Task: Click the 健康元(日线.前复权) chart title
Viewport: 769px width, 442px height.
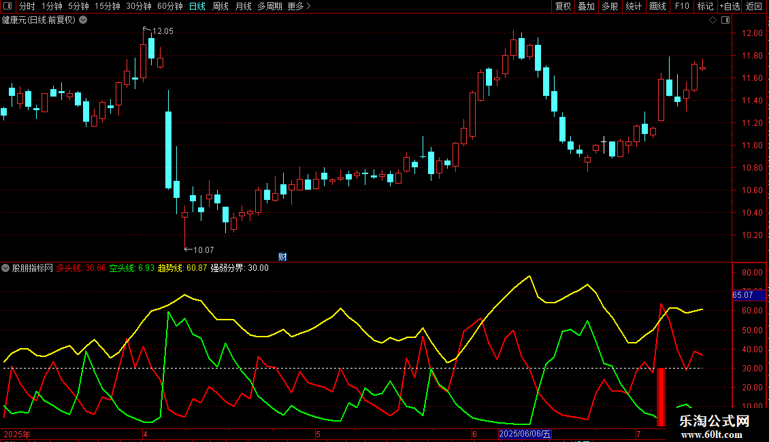Action: [39, 20]
